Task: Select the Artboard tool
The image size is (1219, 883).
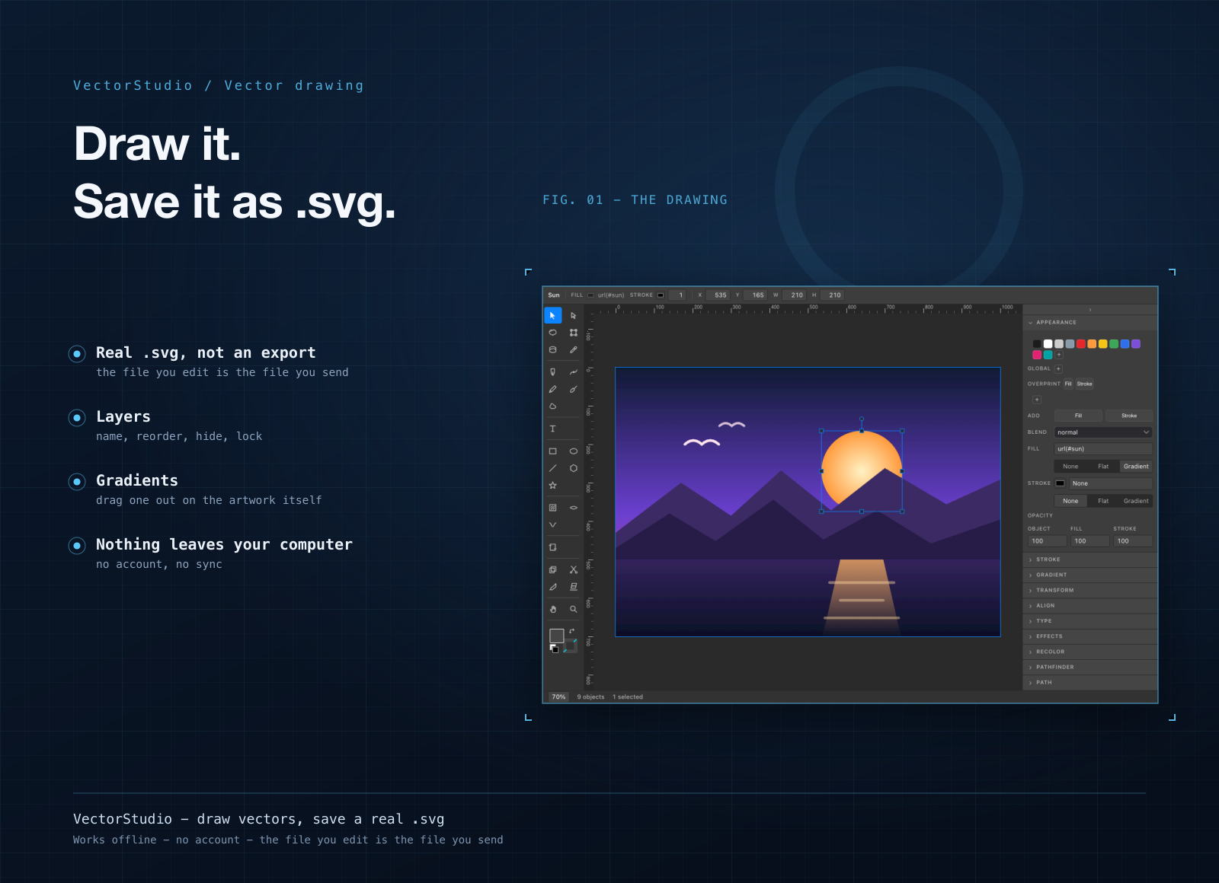Action: [553, 547]
